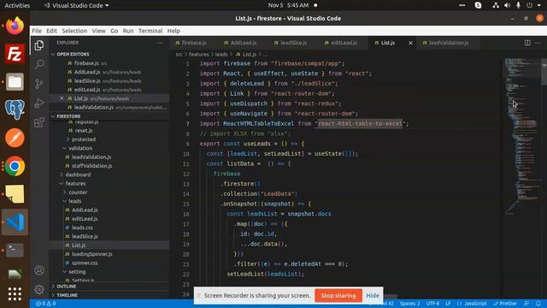The height and width of the screenshot is (308, 547).
Task: Open the Source Control view
Action: point(39,84)
